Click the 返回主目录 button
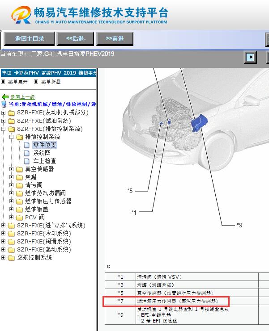The image size is (269, 331). 29,38
